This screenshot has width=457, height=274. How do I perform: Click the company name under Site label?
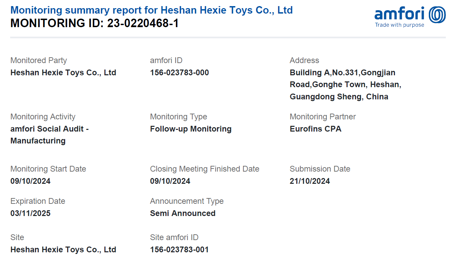[63, 250]
